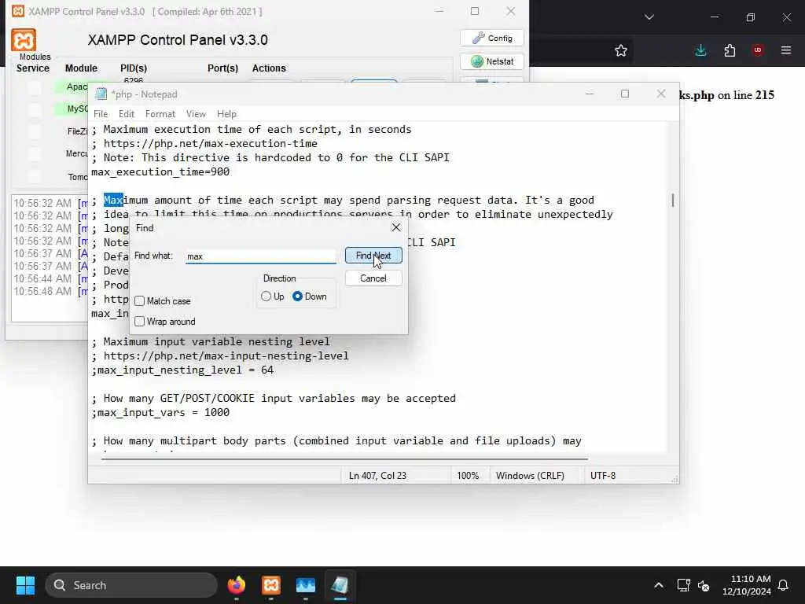Viewport: 805px width, 604px height.
Task: Toggle FileZilla service checkbox in XAMPP
Action: (35, 131)
